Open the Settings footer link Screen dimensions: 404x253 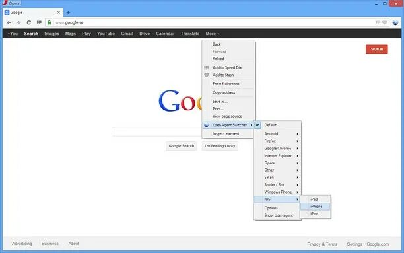point(354,244)
